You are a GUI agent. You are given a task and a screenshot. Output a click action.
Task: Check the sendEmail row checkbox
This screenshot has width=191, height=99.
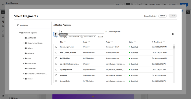click(56, 75)
